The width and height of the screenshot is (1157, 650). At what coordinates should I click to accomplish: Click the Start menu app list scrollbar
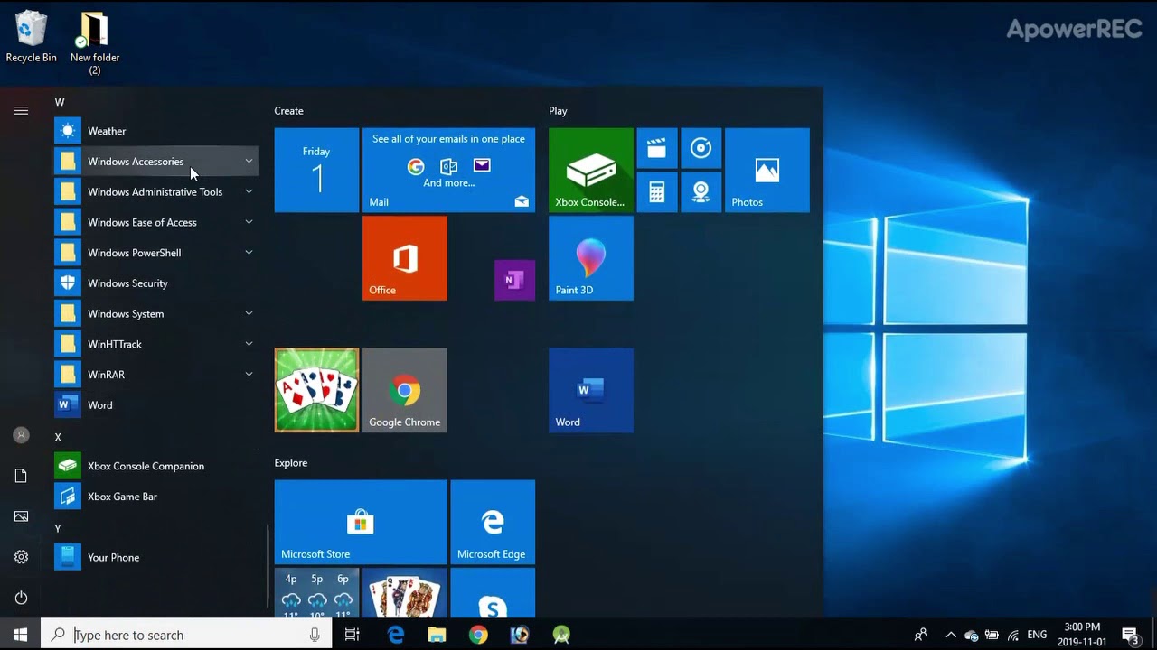[268, 566]
